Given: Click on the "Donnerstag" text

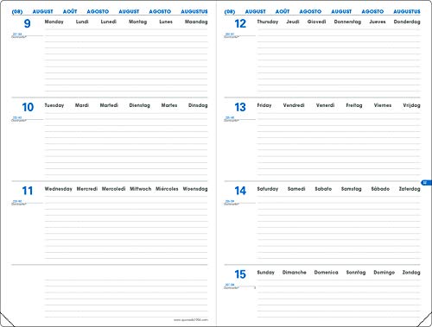Looking at the screenshot, I should tap(347, 22).
